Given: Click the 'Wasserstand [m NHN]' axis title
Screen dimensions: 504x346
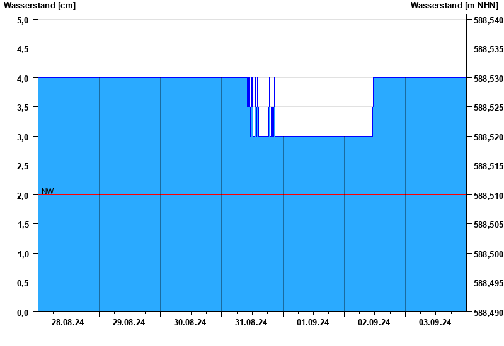Looking at the screenshot, I should pos(454,5).
